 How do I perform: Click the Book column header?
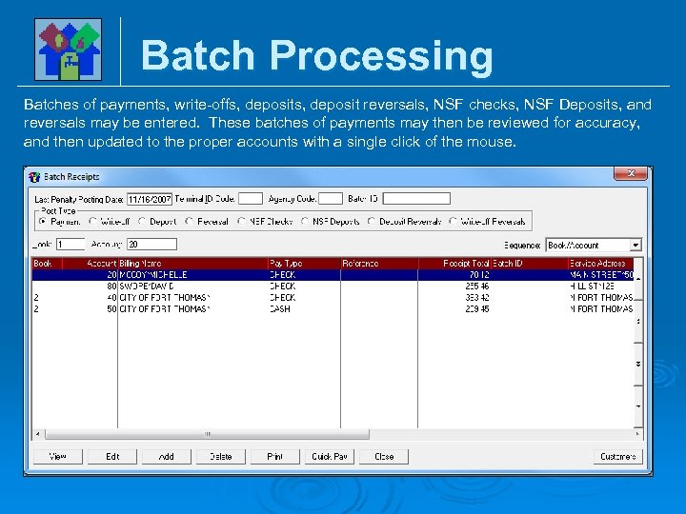tap(48, 264)
